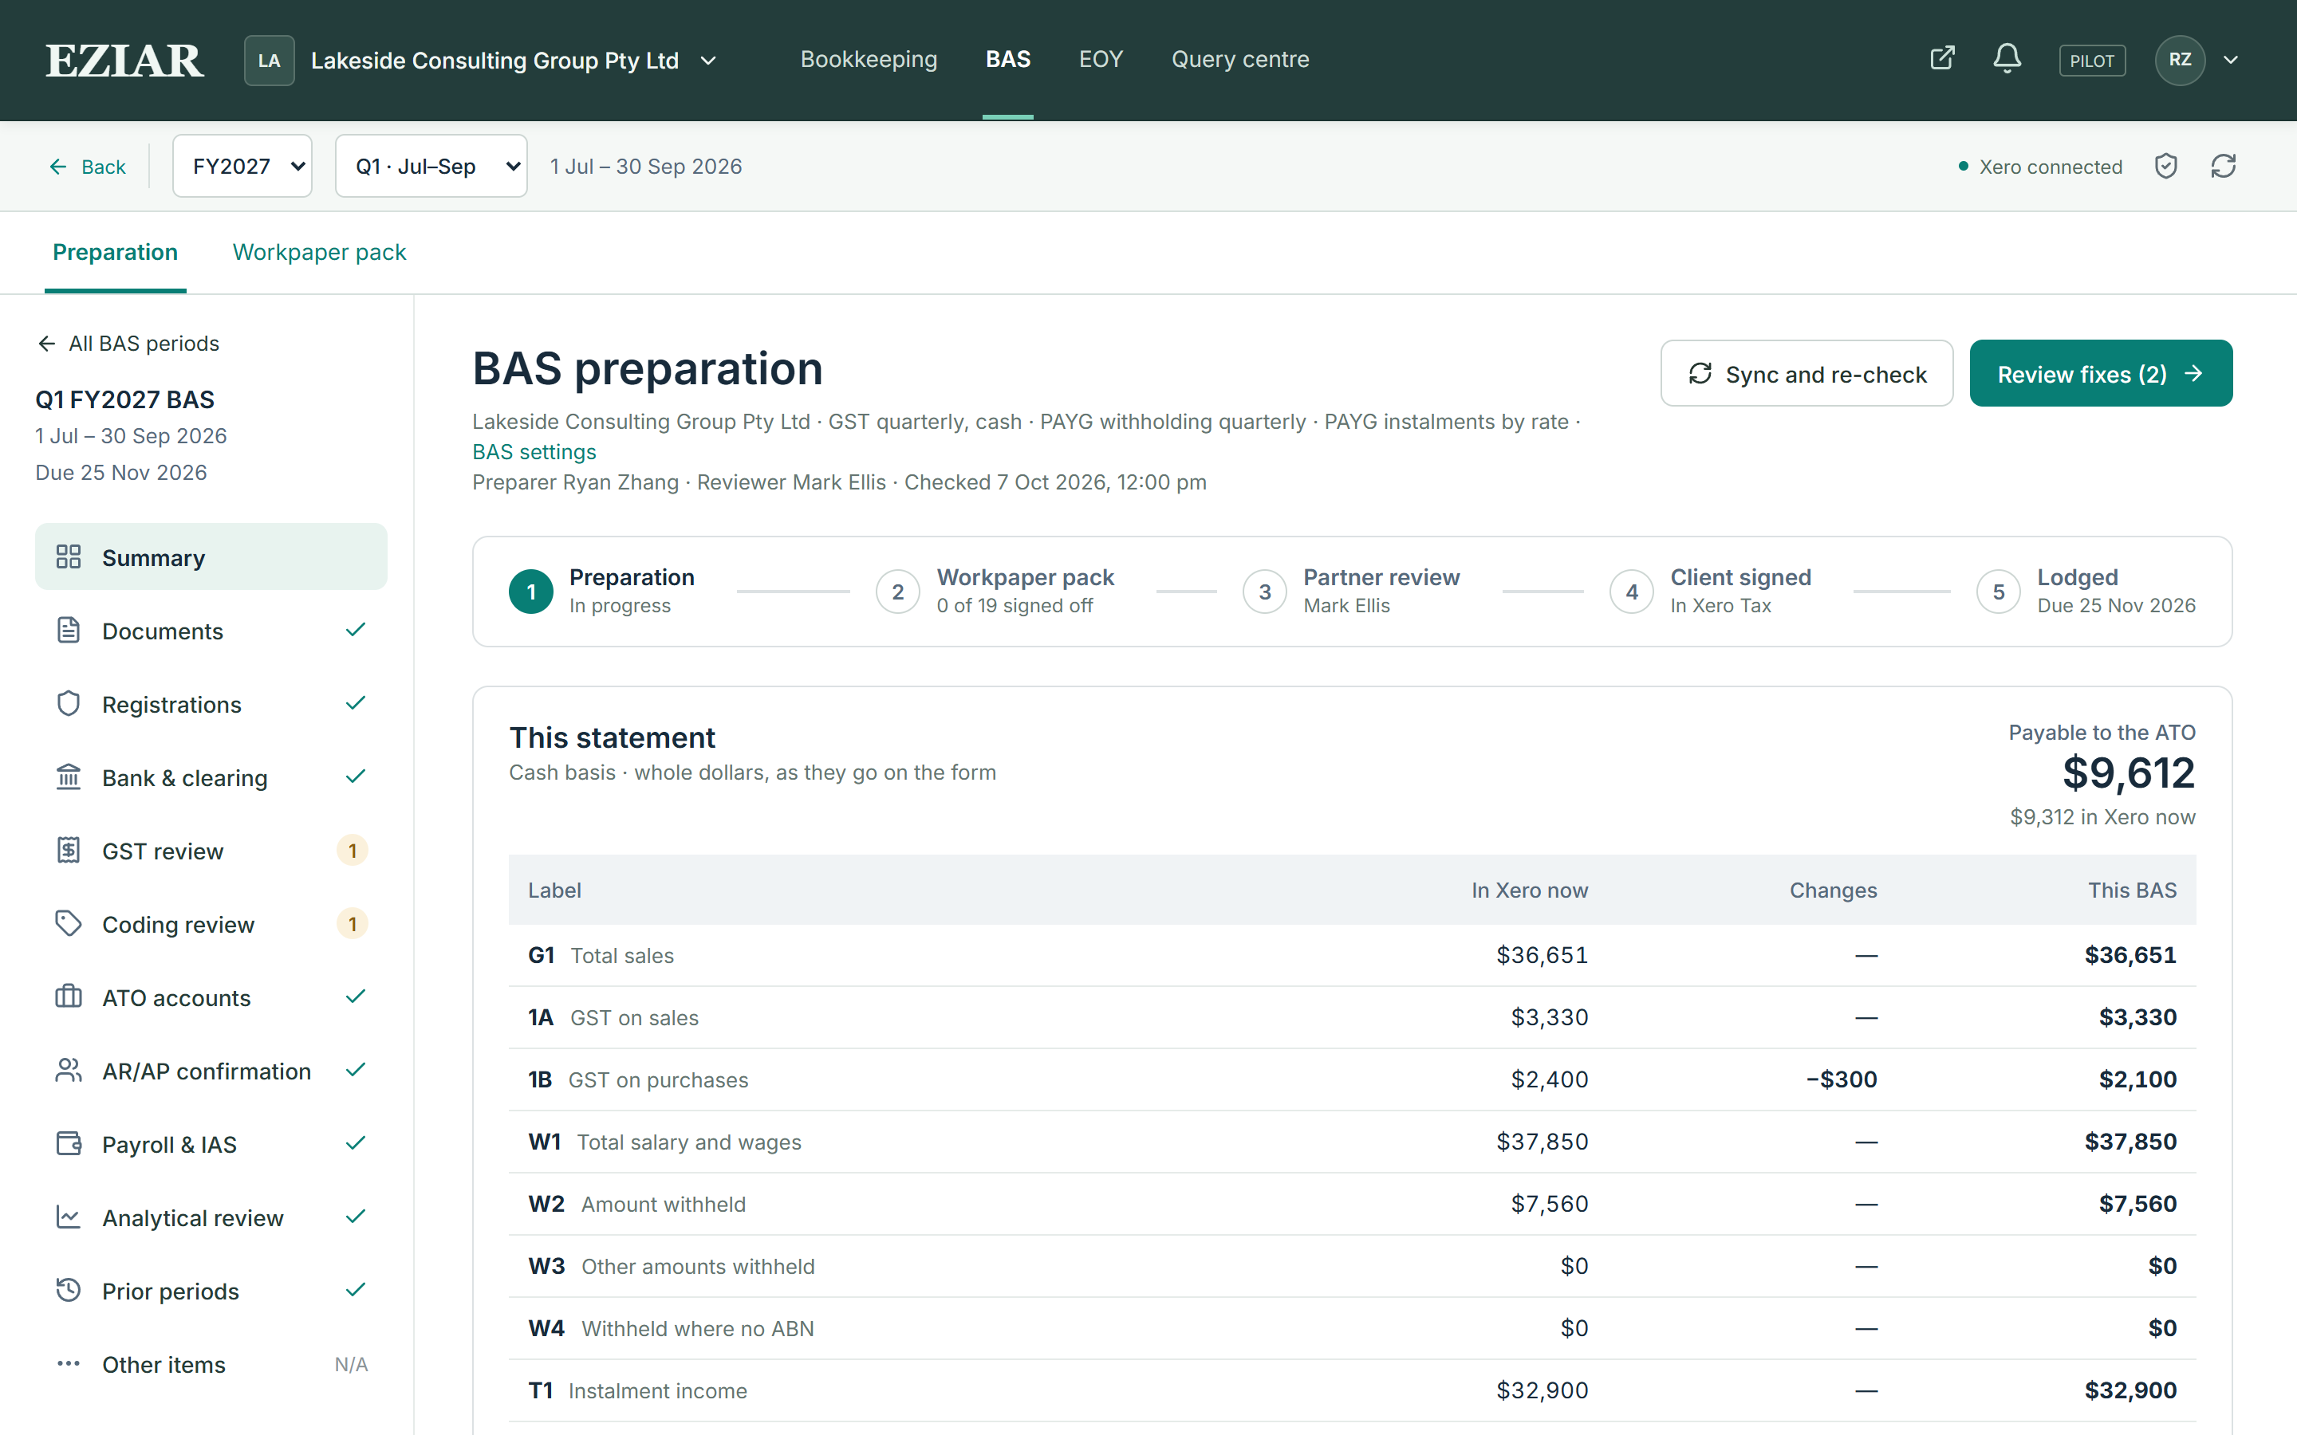Open the AR/AP confirmation section
This screenshot has height=1435, width=2297.
(x=211, y=1071)
